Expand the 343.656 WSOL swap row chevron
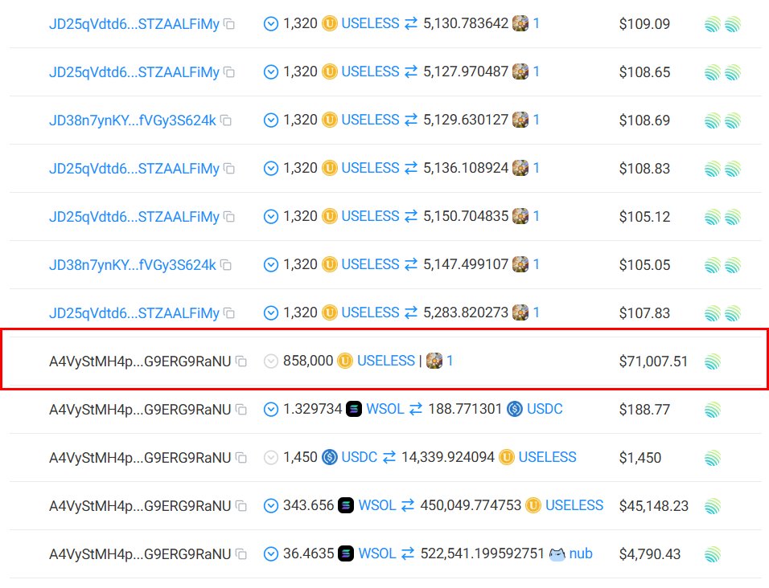This screenshot has height=588, width=769. 271,506
